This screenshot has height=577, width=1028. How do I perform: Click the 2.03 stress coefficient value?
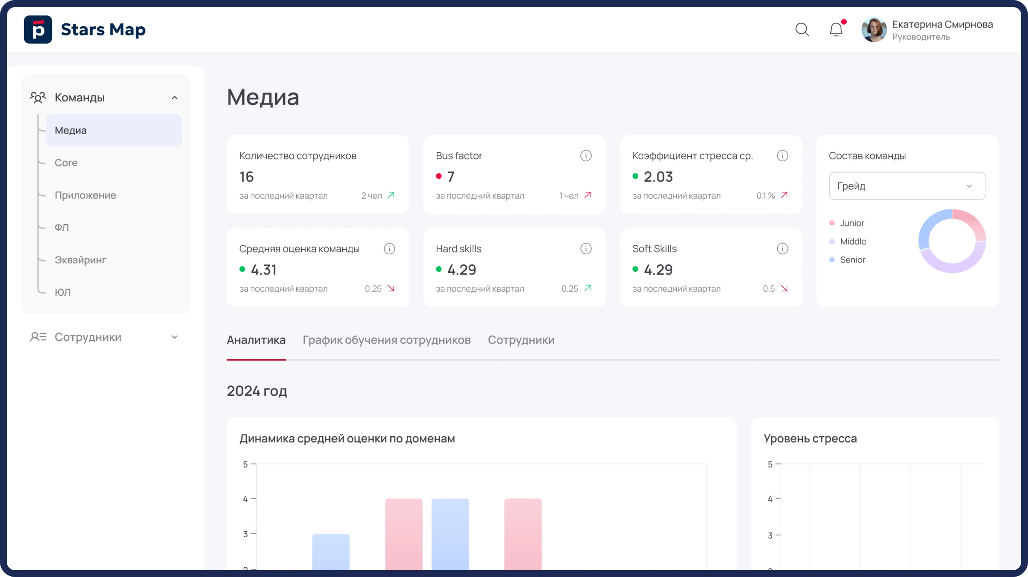(x=658, y=177)
